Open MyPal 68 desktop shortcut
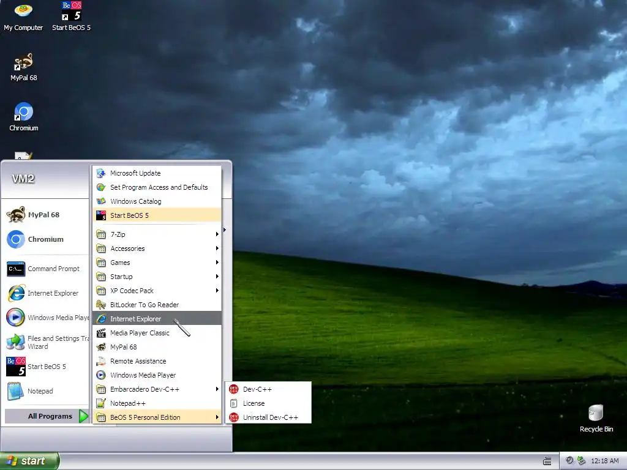 (24, 67)
